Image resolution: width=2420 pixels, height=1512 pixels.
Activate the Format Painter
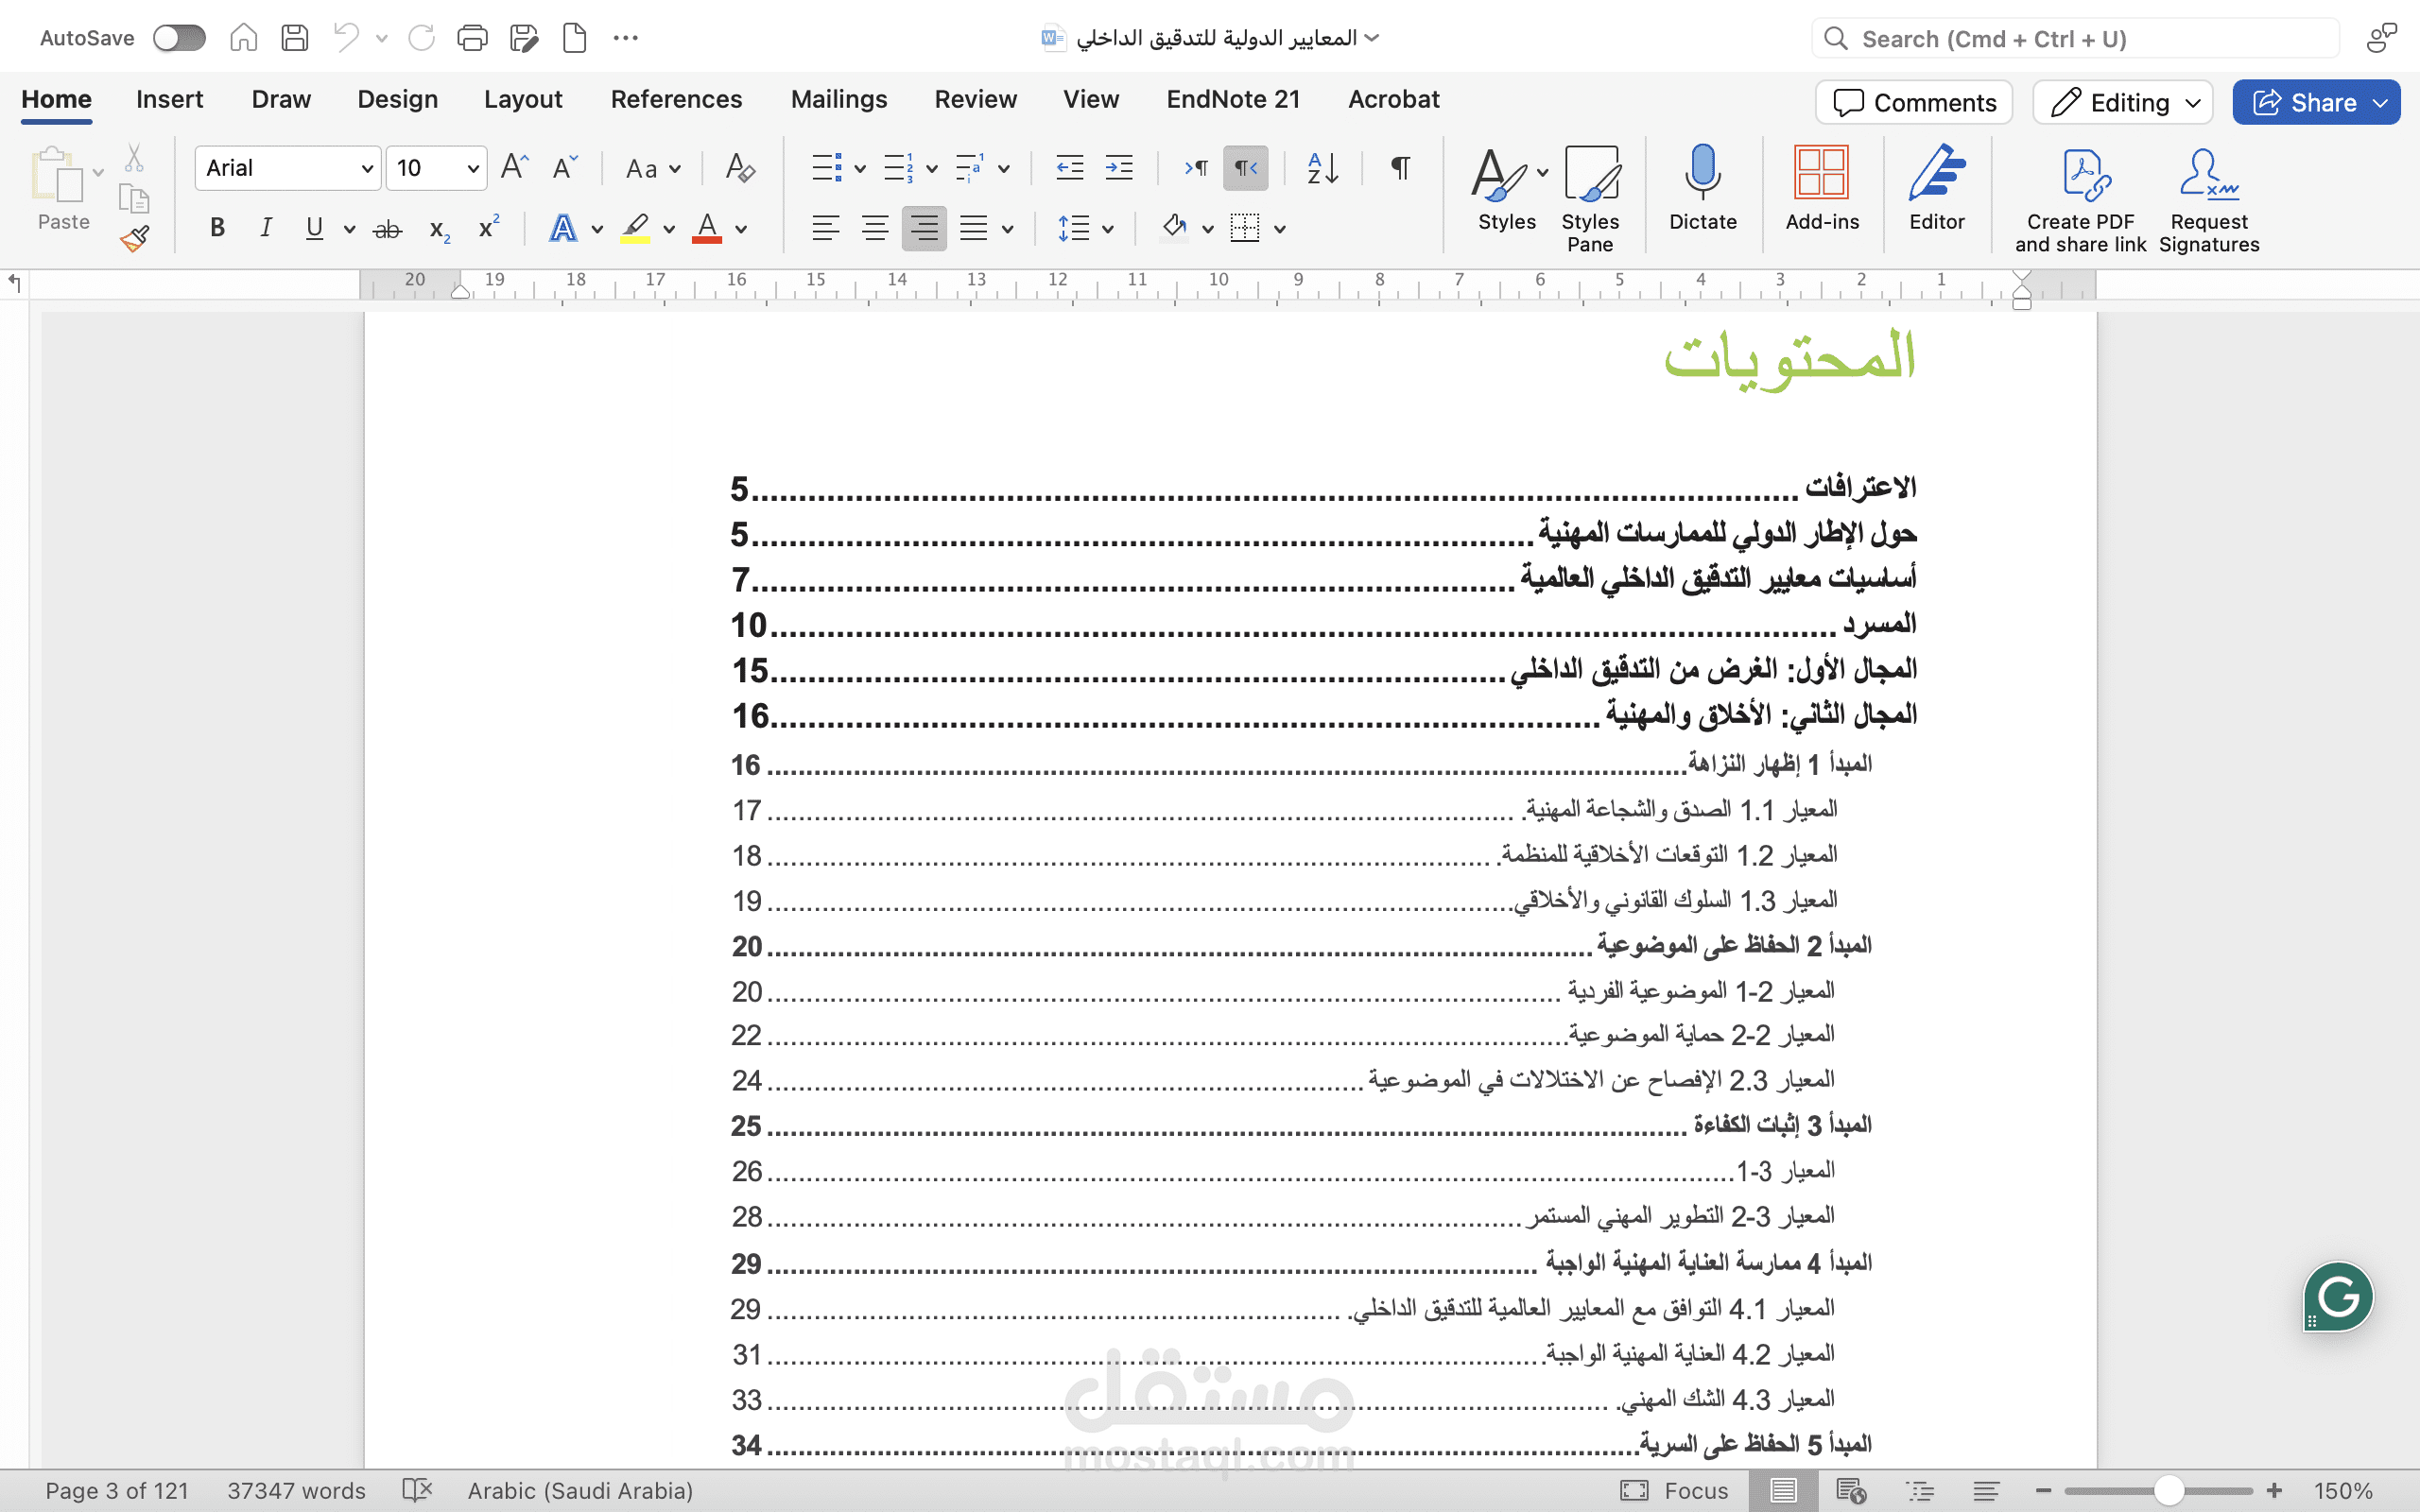(x=135, y=237)
